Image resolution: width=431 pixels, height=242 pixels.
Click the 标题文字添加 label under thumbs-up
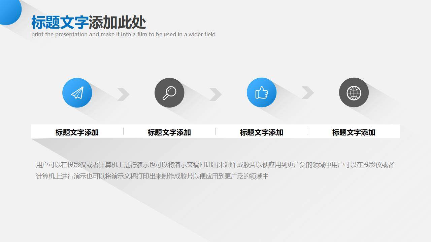(x=262, y=132)
